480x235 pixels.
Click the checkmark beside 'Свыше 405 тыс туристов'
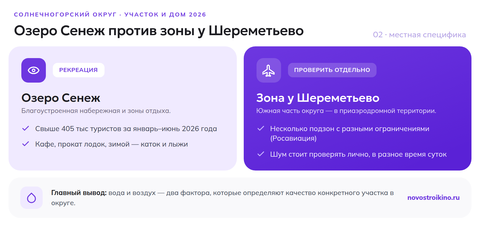coord(26,128)
